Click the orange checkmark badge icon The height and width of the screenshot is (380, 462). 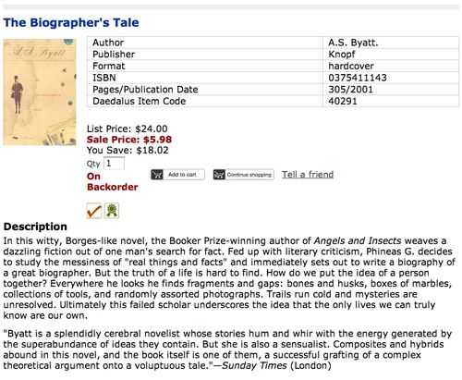point(94,211)
